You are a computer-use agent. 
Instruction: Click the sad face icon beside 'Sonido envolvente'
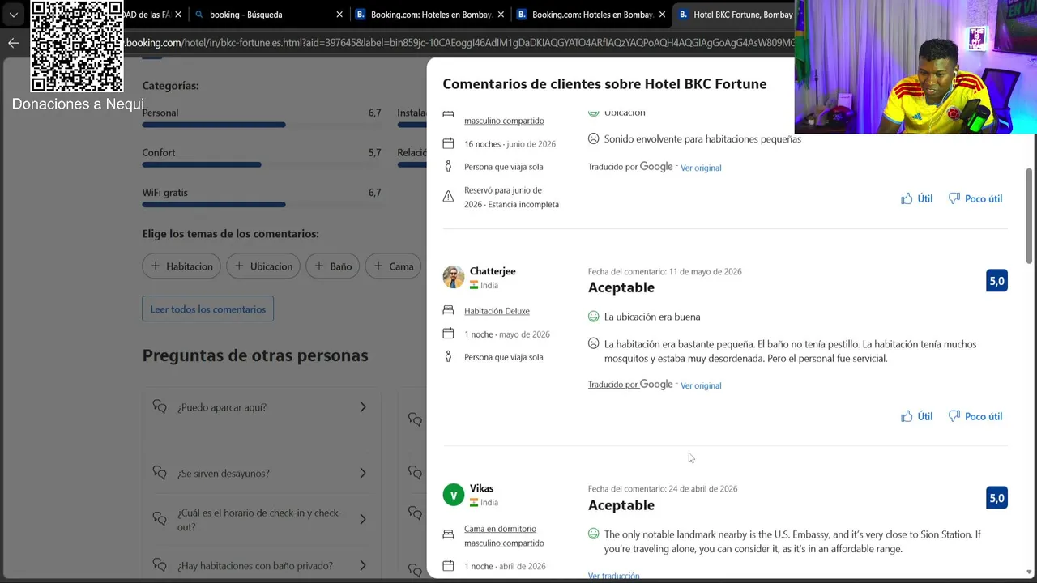(593, 138)
